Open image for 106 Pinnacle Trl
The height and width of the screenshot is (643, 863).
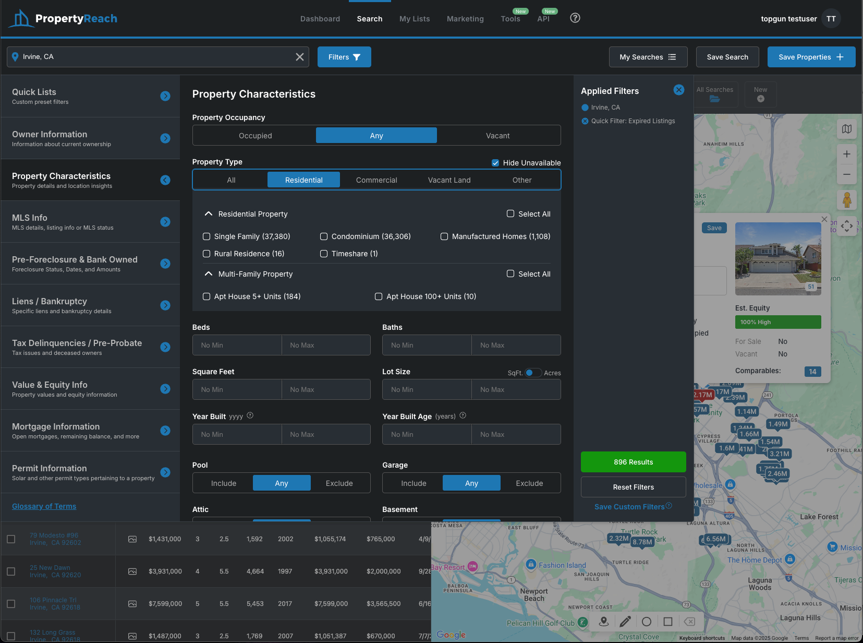(x=132, y=604)
